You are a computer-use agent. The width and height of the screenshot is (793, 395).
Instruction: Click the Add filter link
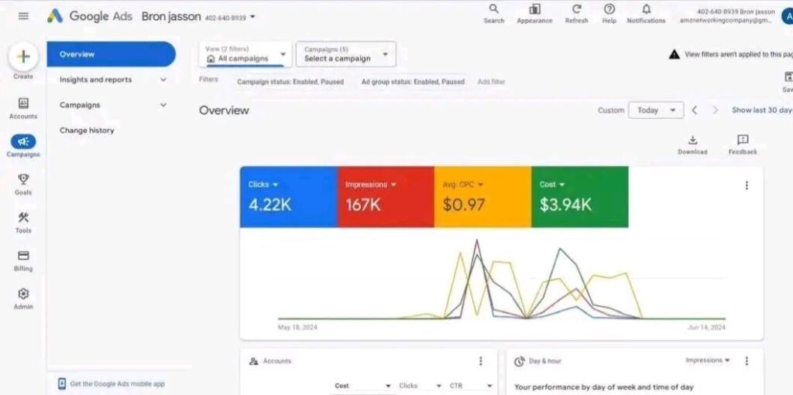click(491, 82)
